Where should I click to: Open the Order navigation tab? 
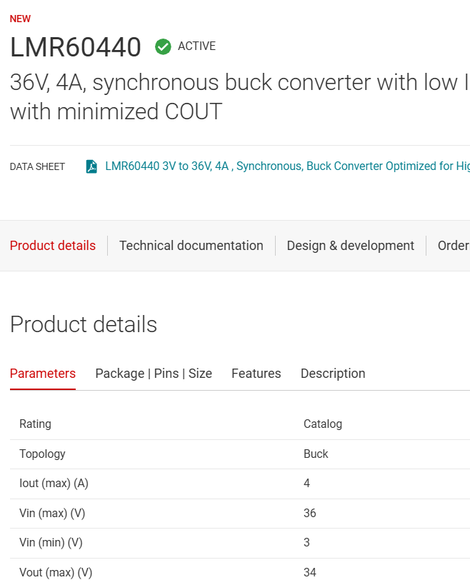[x=454, y=246]
